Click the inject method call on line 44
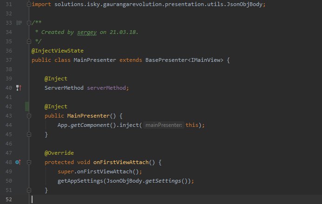This screenshot has width=322, height=204. pos(129,125)
